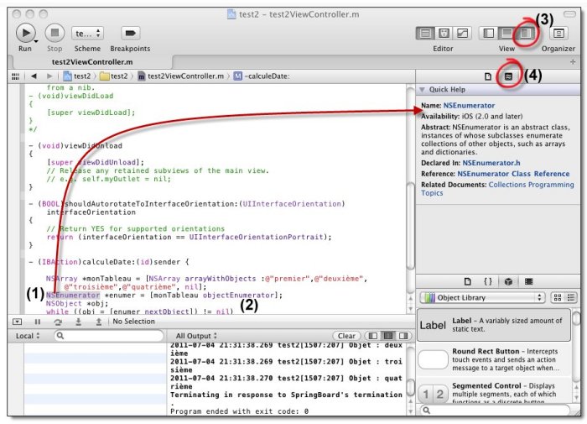Open the Scheme selector dropdown
The image size is (587, 424).
point(88,33)
